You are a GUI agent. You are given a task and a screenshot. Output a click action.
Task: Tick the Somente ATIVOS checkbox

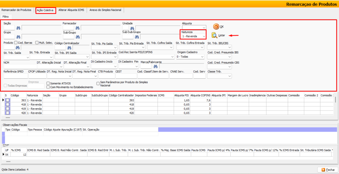(48, 83)
